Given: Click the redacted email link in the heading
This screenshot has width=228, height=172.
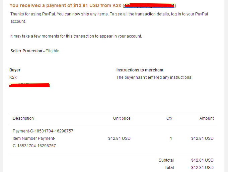Looking at the screenshot, I should (x=149, y=5).
